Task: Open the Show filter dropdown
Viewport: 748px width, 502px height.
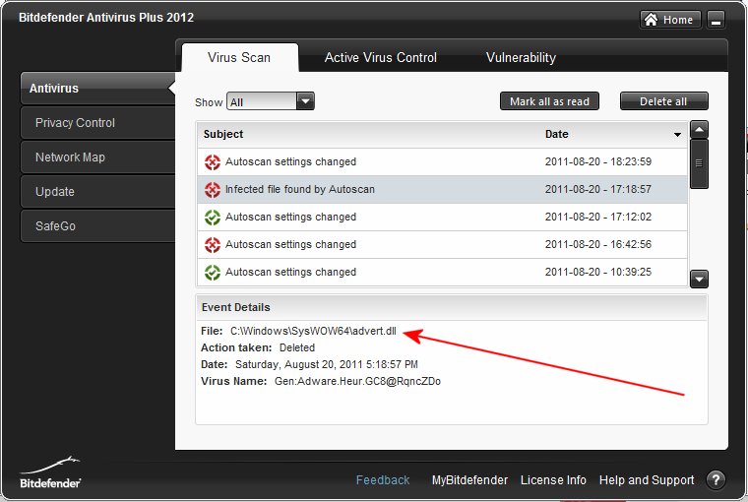Action: click(x=270, y=101)
